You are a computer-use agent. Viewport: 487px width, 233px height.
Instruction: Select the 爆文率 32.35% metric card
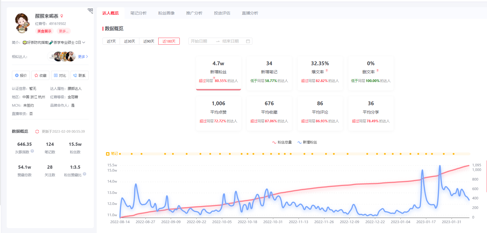click(x=320, y=73)
